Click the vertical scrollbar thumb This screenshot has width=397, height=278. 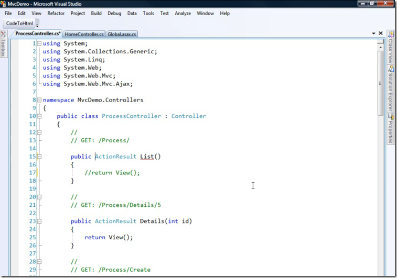381,83
